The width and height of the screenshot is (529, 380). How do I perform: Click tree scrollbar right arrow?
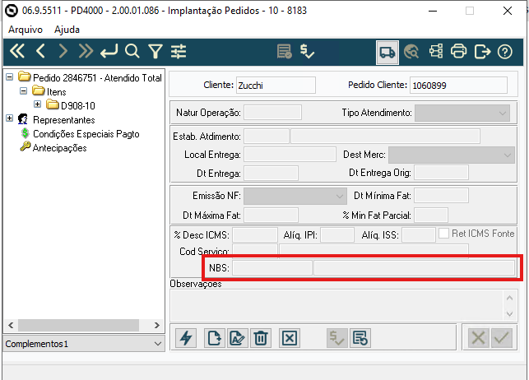coord(157,326)
